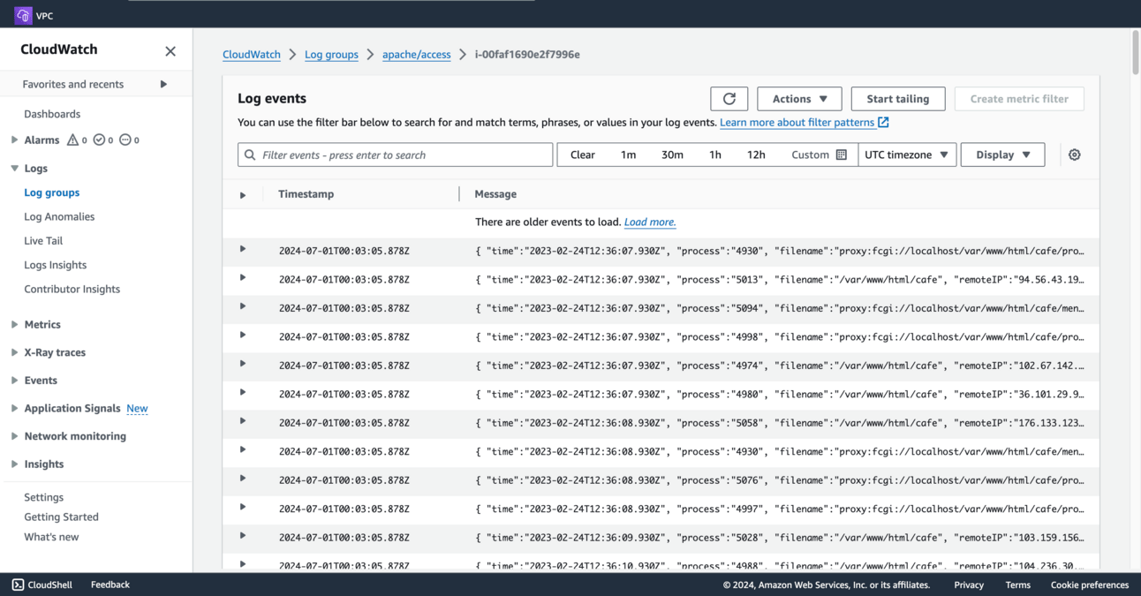The width and height of the screenshot is (1141, 596).
Task: Expand log row with process 5058
Action: point(243,421)
